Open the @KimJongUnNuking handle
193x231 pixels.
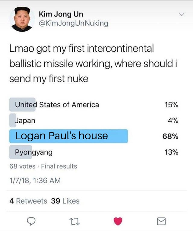pyautogui.click(x=73, y=23)
